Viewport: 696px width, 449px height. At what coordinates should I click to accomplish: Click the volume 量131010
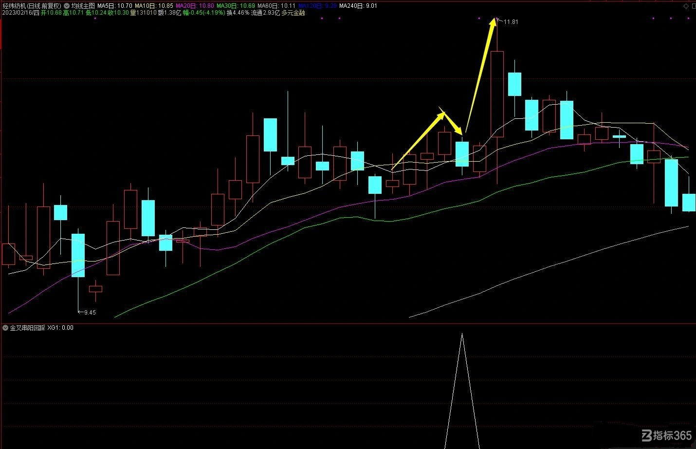[143, 13]
